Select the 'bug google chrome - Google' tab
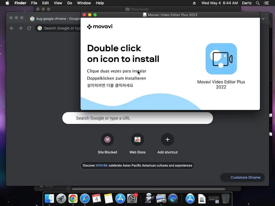275x206 pixels. pos(55,19)
